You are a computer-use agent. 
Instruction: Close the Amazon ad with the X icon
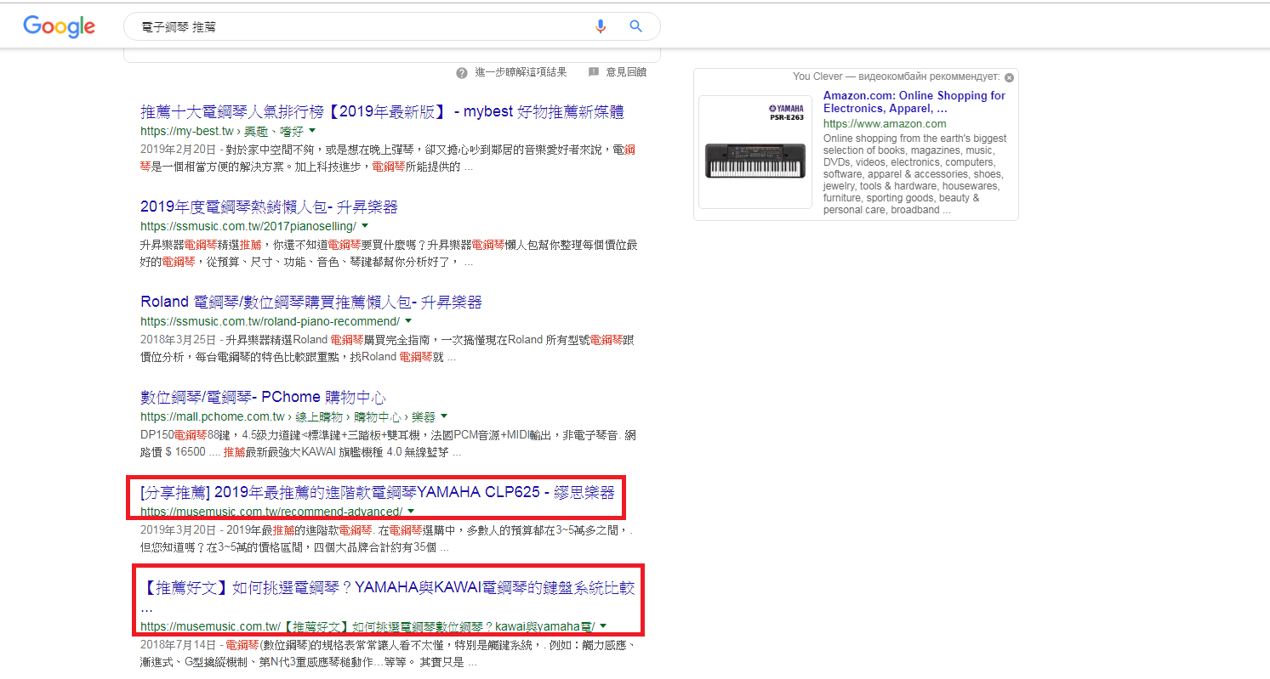[1009, 76]
